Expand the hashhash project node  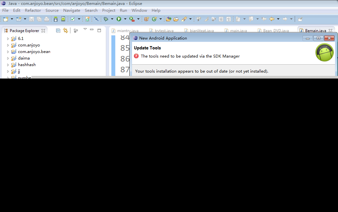pos(8,65)
